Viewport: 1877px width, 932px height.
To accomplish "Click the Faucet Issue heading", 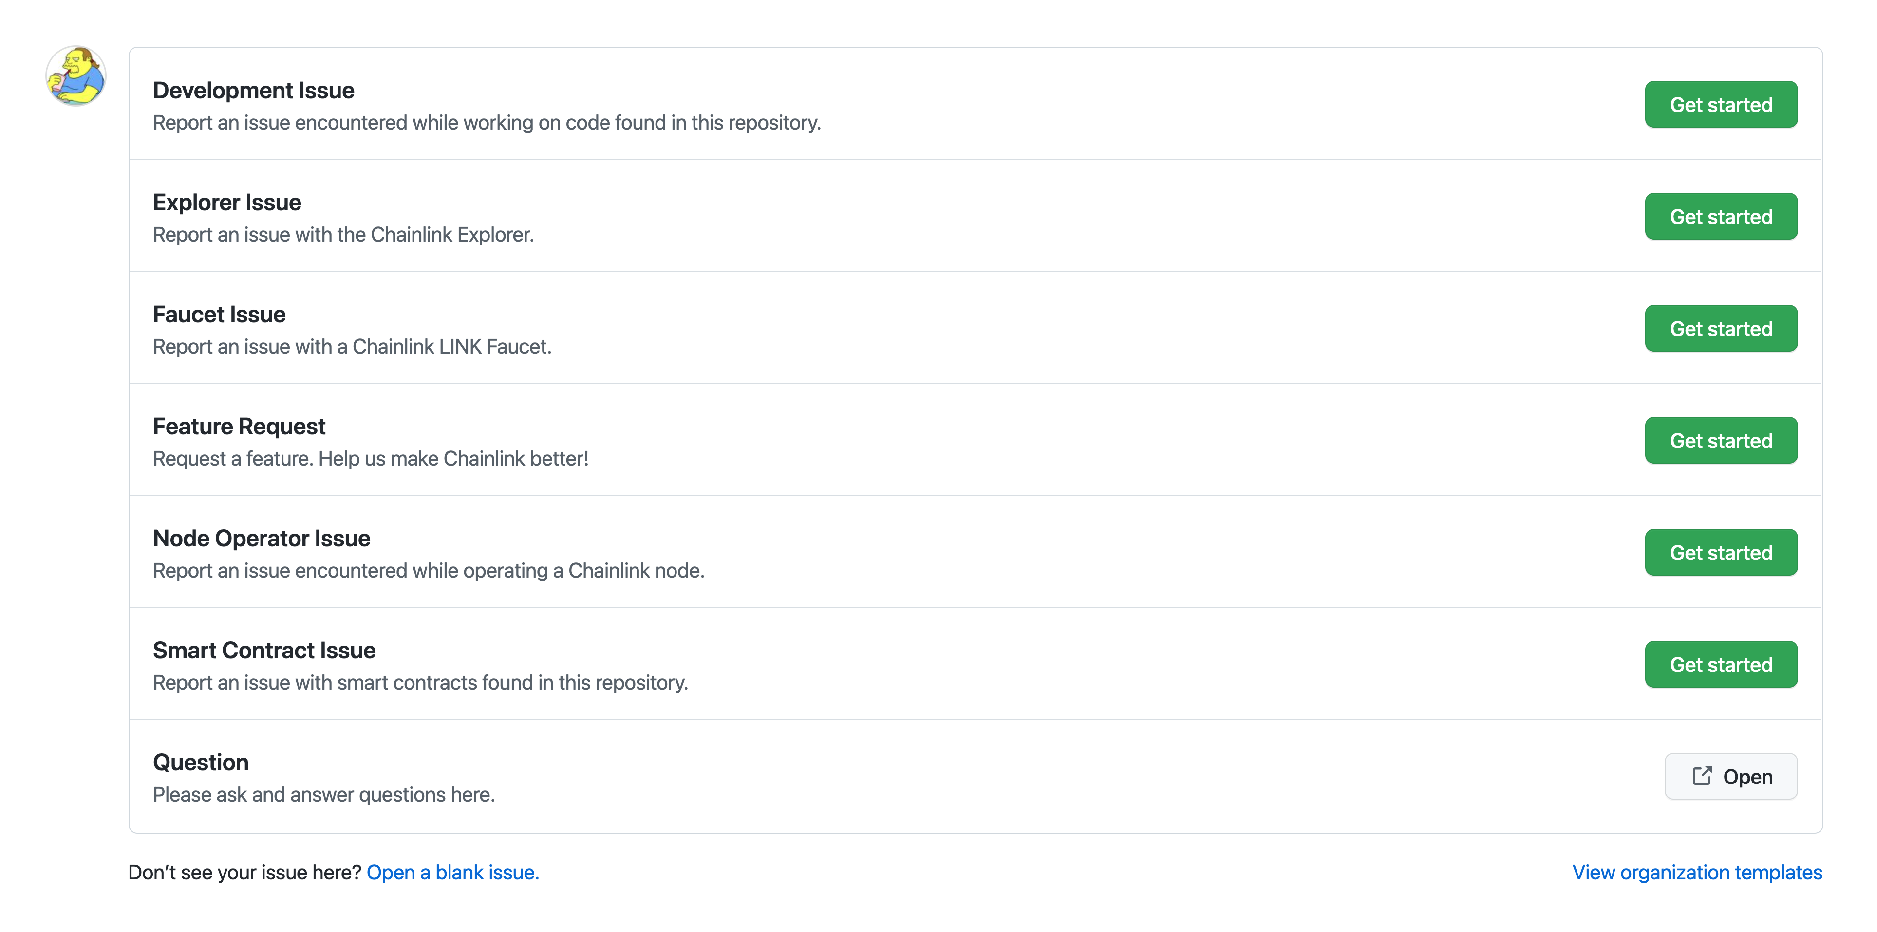I will (x=219, y=315).
